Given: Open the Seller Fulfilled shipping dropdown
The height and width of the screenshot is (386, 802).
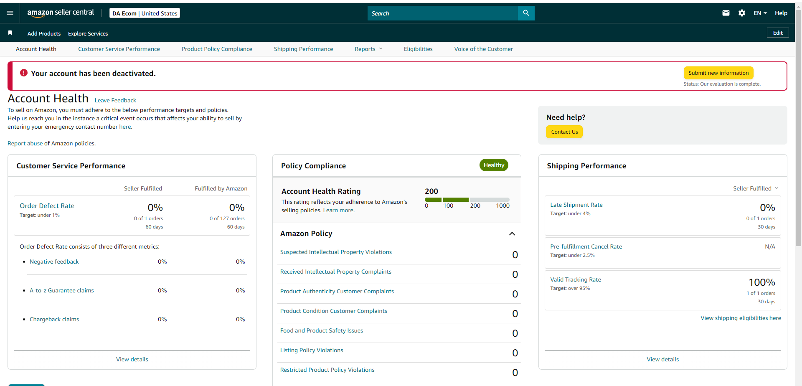Looking at the screenshot, I should coord(756,188).
